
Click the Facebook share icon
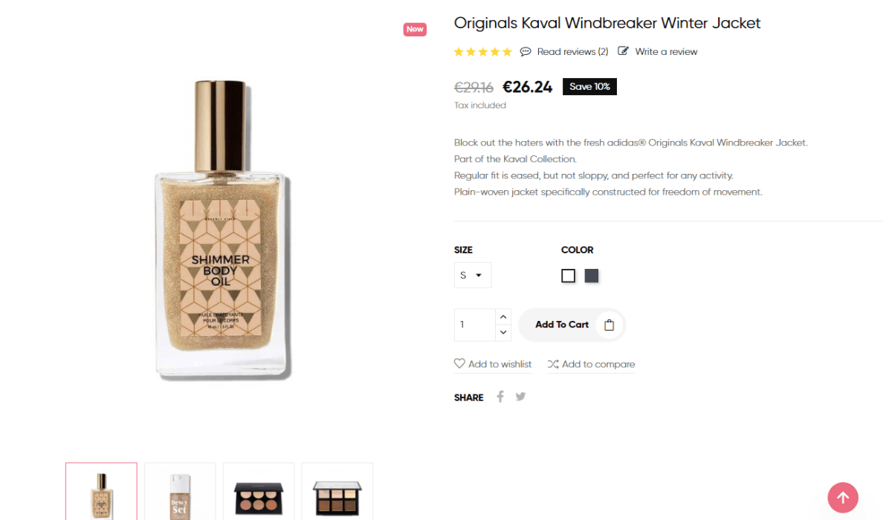point(500,397)
